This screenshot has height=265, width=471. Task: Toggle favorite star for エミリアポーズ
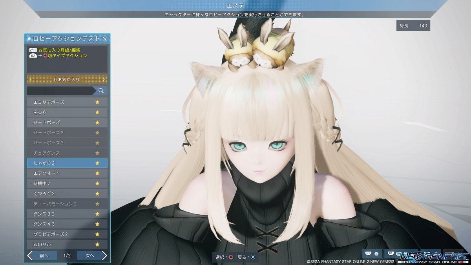(97, 102)
